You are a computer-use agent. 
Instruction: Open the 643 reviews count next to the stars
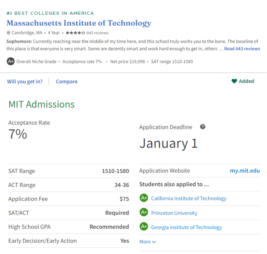click(x=97, y=33)
